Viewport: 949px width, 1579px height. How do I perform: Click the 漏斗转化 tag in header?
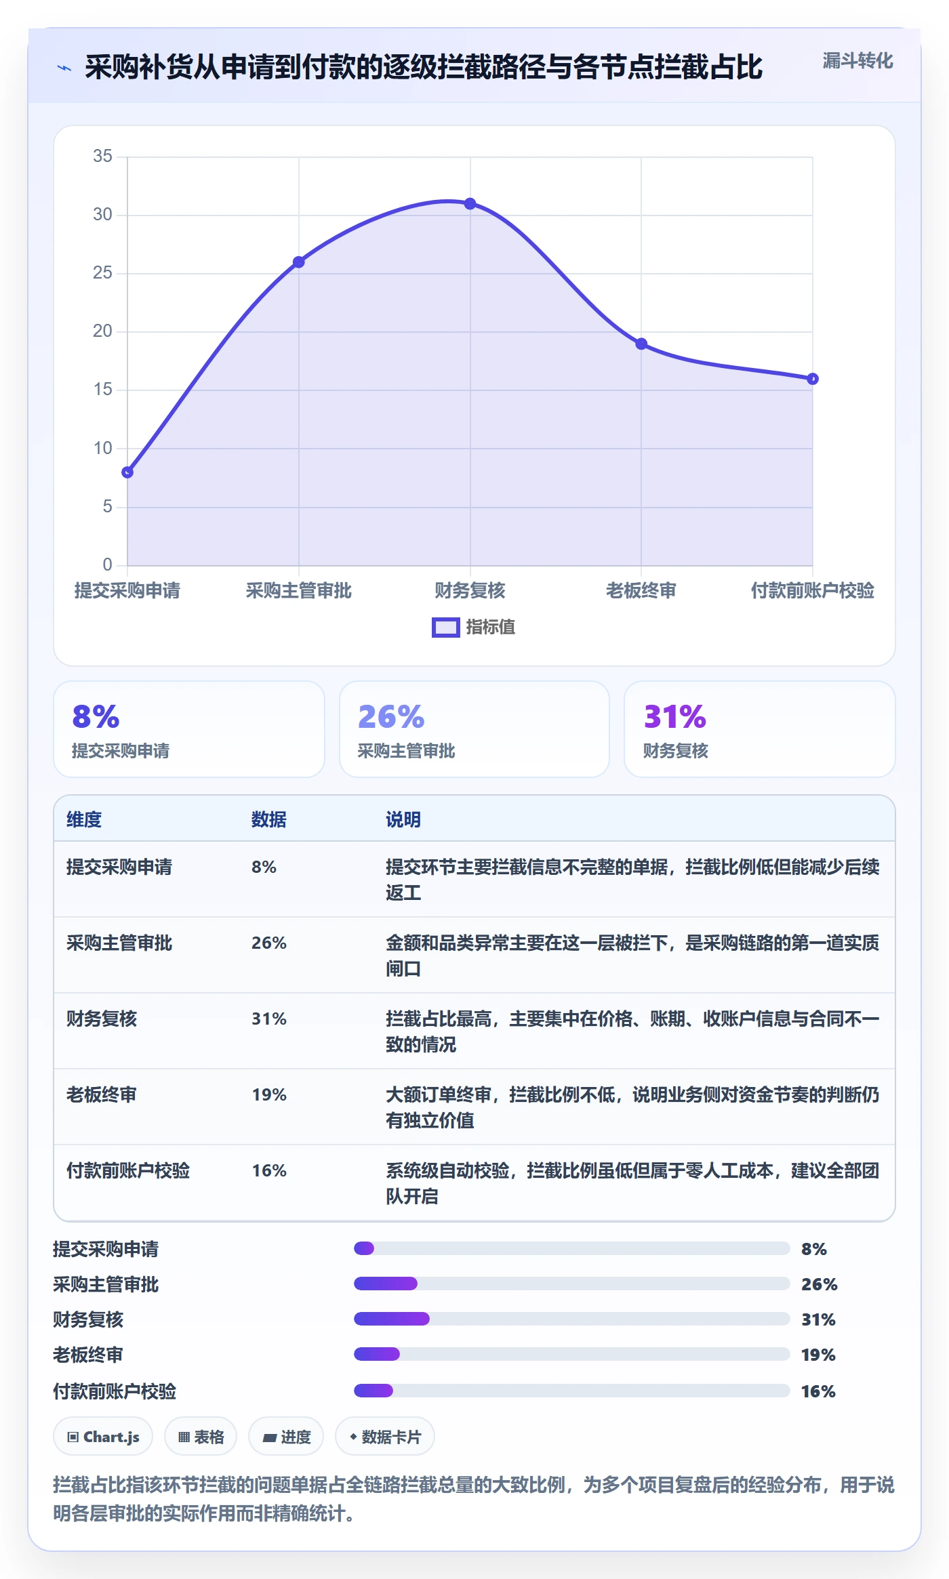coord(857,61)
